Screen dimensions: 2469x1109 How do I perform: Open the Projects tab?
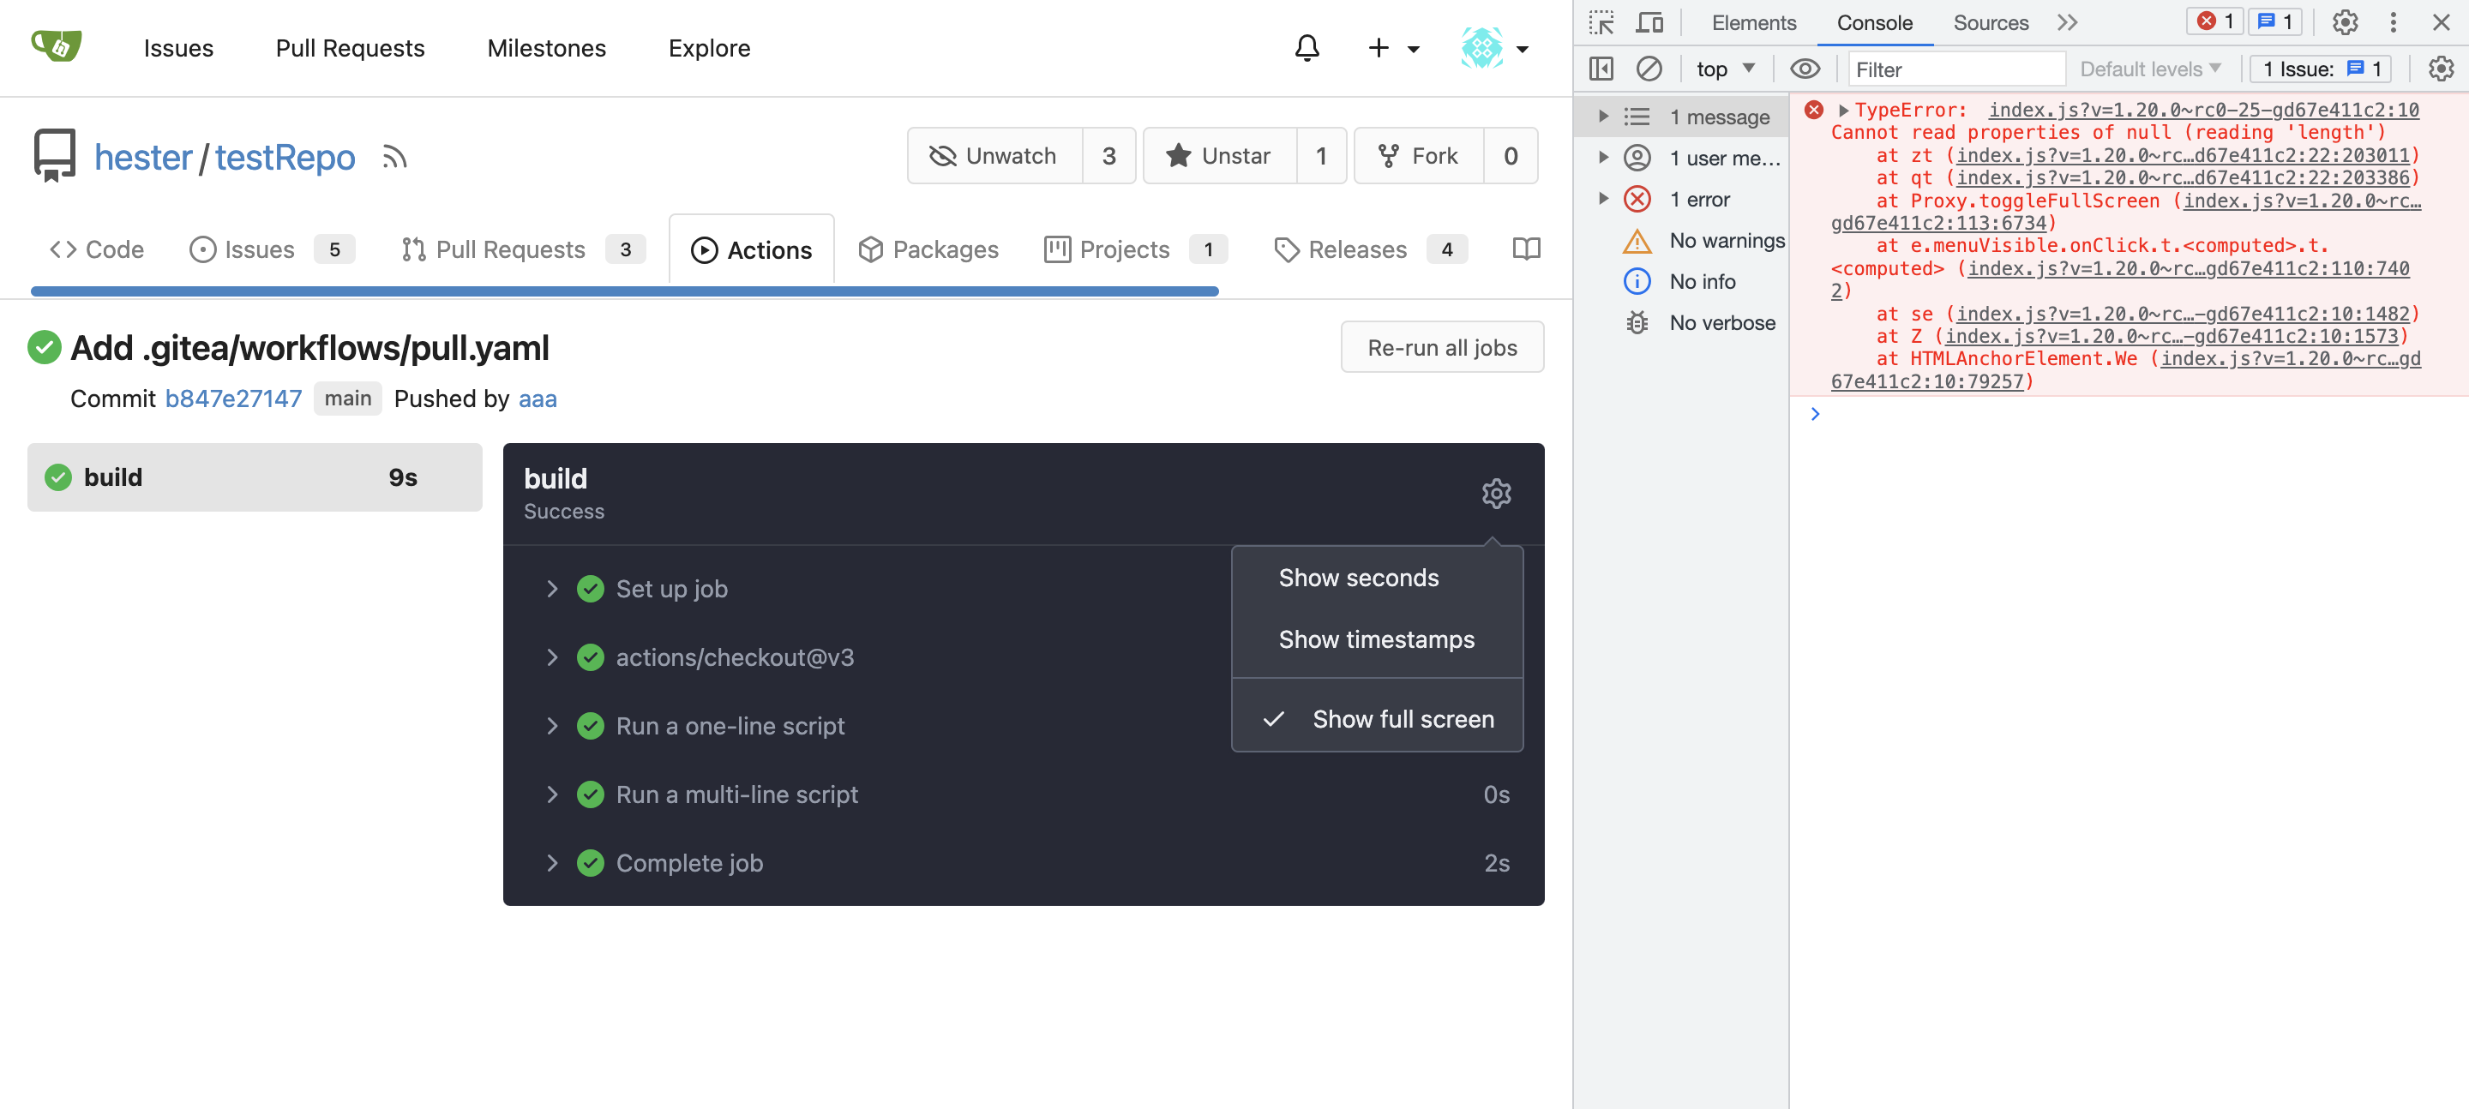coord(1135,249)
